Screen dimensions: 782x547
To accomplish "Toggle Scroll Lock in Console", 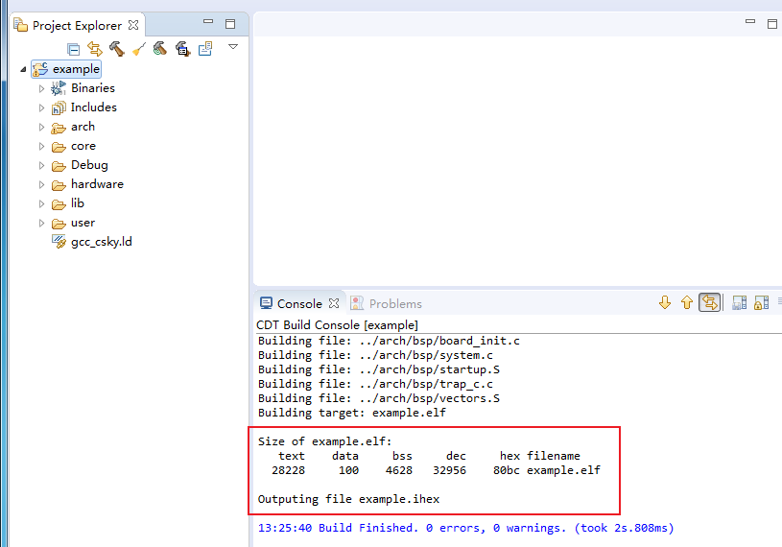I will pyautogui.click(x=761, y=302).
